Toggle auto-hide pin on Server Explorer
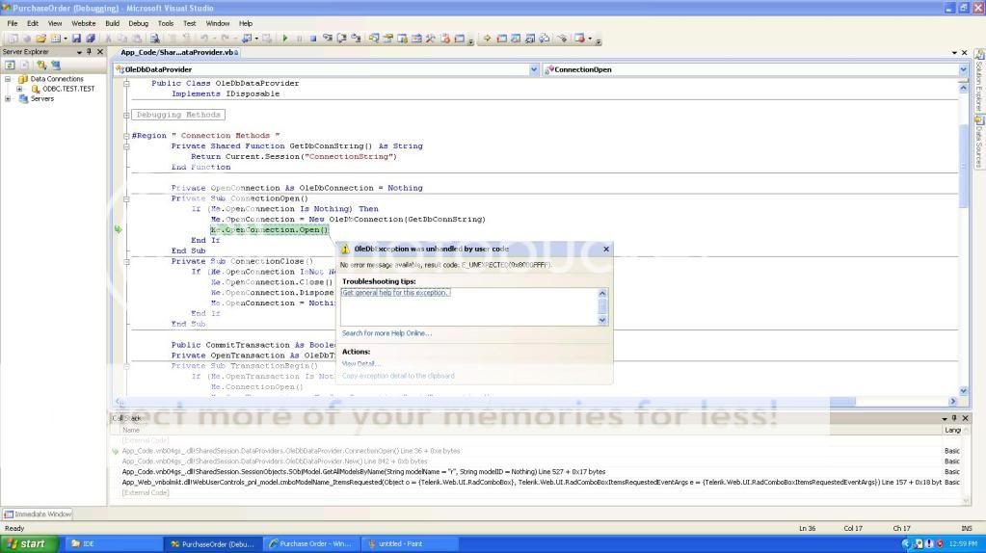The image size is (986, 553). (x=89, y=51)
